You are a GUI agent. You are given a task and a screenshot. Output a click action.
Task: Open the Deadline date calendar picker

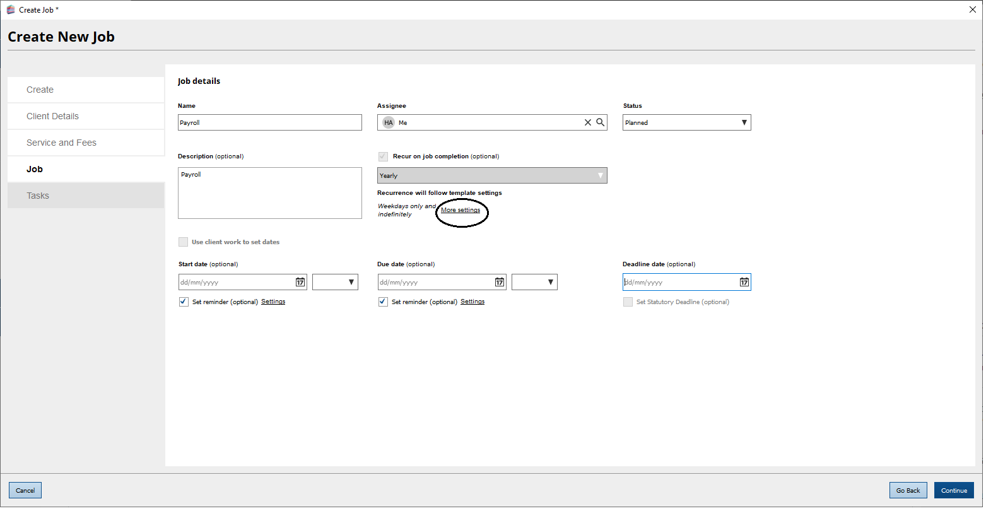(744, 283)
